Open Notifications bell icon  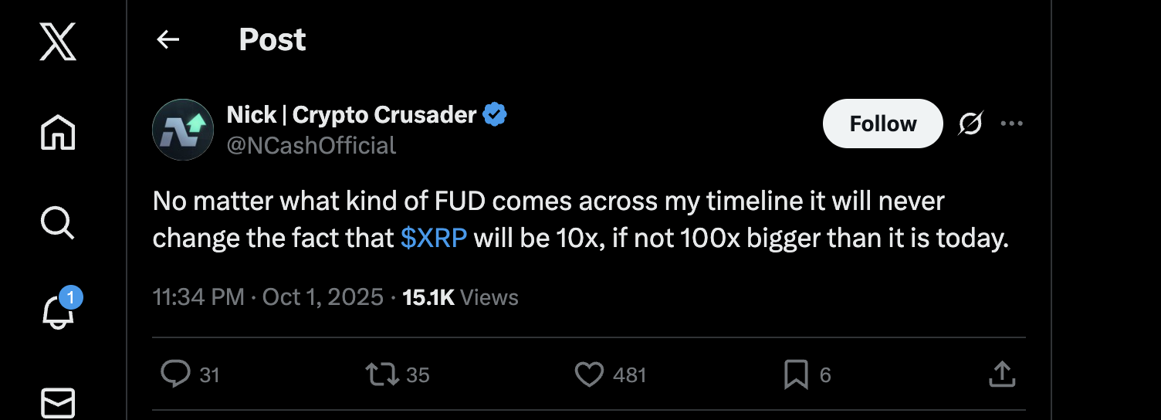[58, 312]
